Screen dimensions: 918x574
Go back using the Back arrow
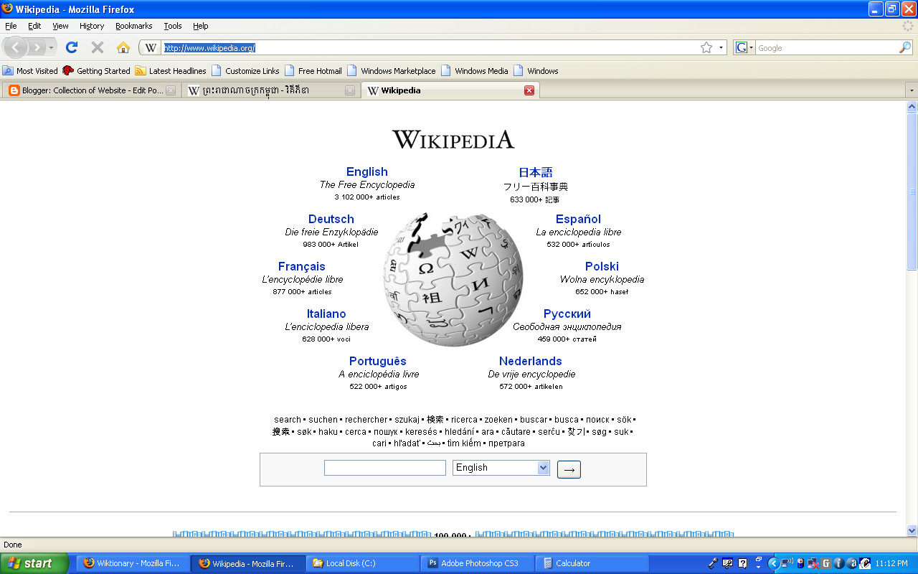click(16, 47)
